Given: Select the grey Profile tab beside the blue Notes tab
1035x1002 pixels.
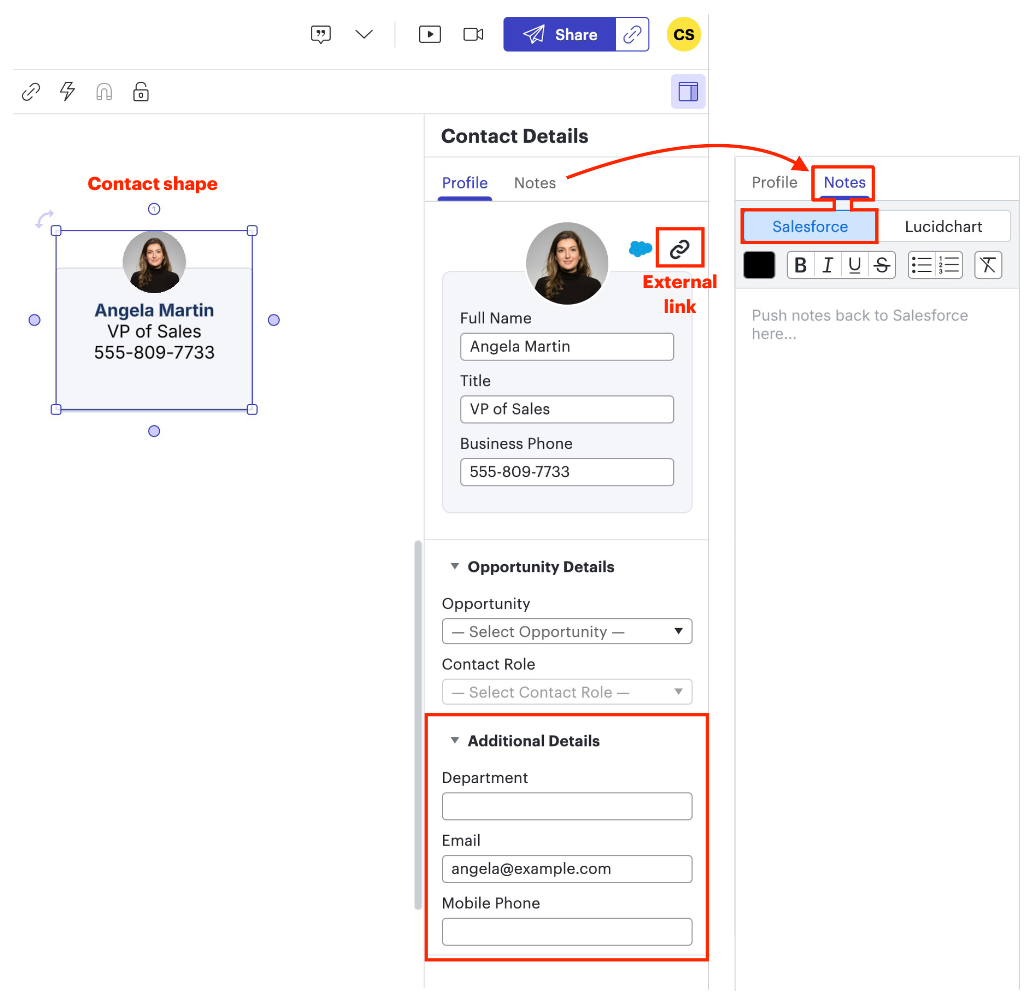Looking at the screenshot, I should point(774,182).
